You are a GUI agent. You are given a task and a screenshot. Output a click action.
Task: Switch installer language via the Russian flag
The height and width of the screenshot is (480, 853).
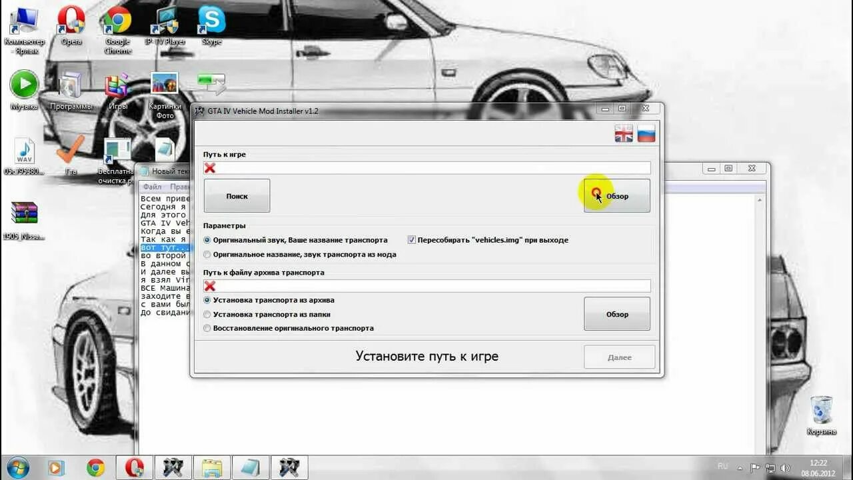(x=646, y=133)
